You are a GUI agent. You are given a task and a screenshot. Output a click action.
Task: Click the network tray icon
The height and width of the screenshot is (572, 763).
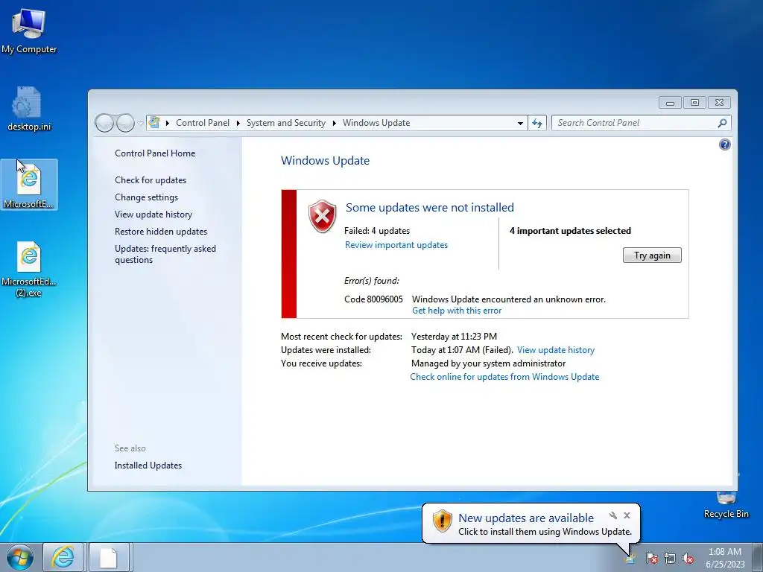coord(670,558)
